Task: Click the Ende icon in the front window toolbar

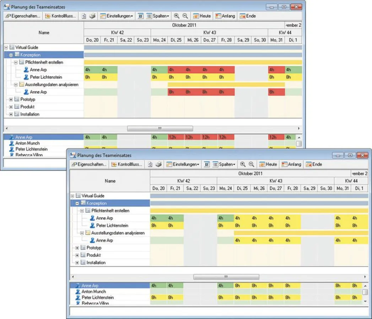Action: (309, 164)
